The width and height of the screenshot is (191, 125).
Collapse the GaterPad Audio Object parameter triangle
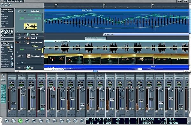point(2,43)
